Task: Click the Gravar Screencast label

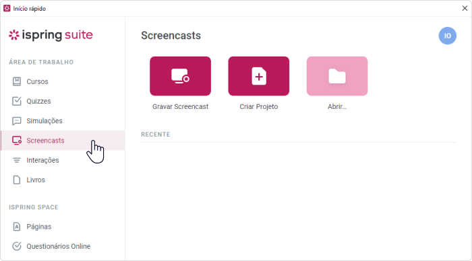Action: pyautogui.click(x=180, y=107)
